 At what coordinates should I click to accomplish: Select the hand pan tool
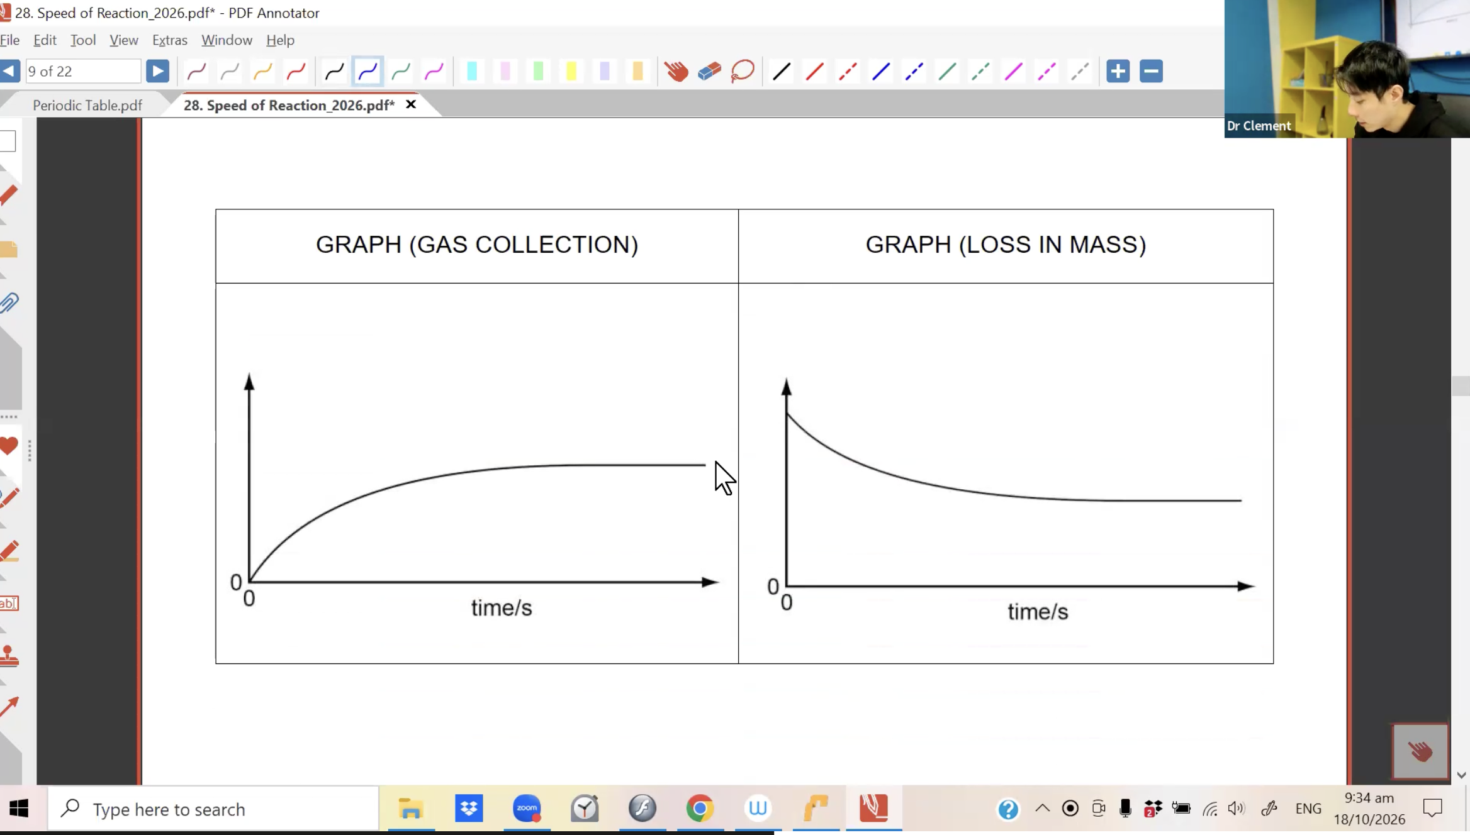click(676, 71)
